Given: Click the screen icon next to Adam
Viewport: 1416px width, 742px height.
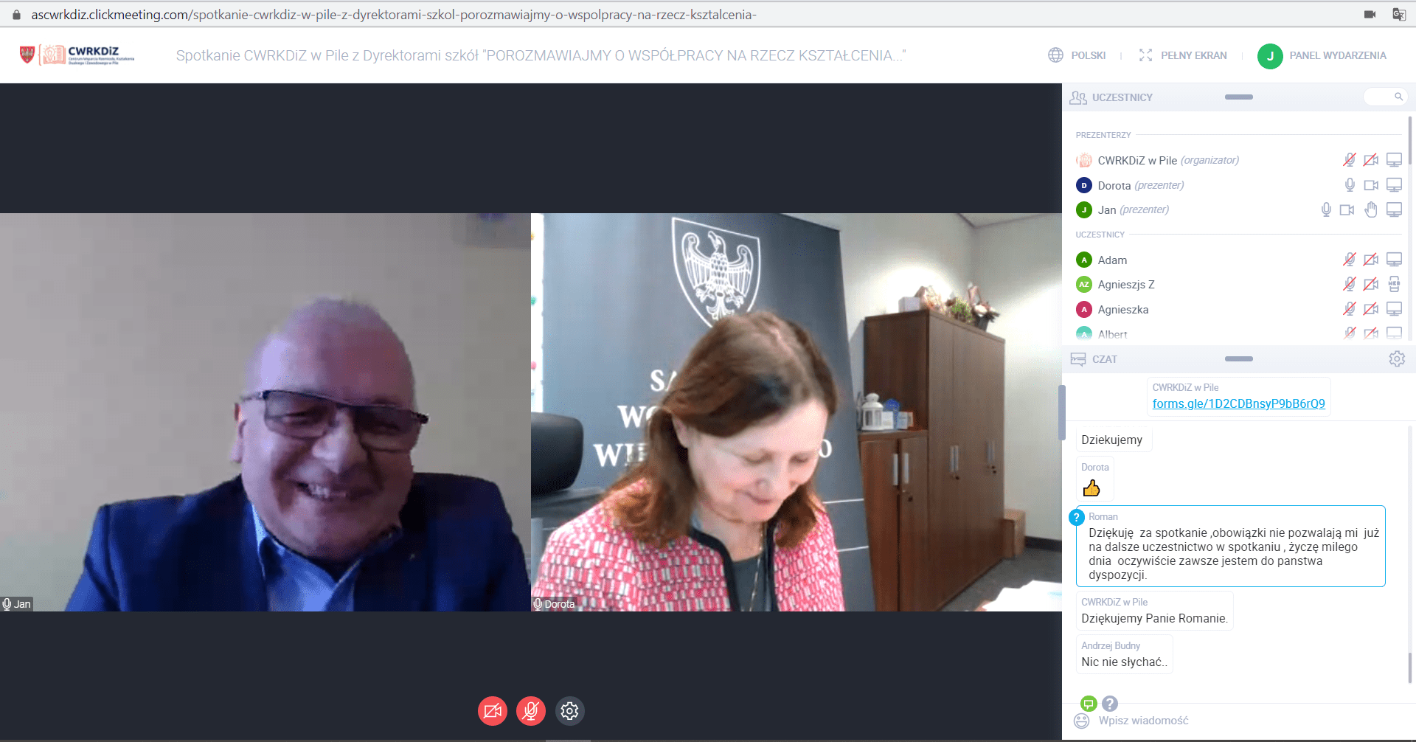Looking at the screenshot, I should pos(1394,260).
